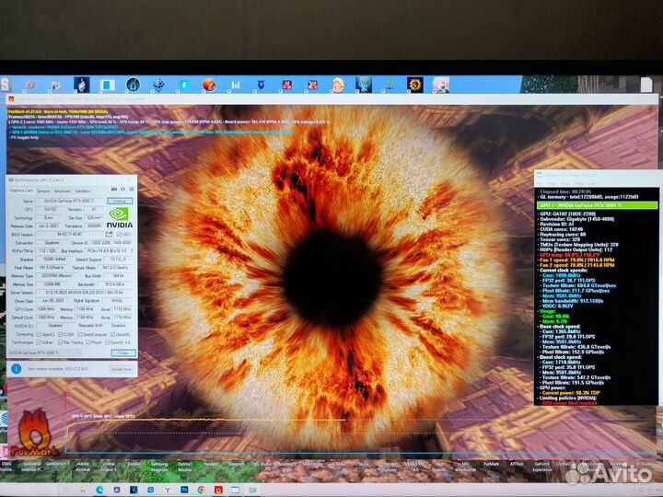This screenshot has width=663, height=497.
Task: Open Photoshop from the taskbar
Action: pos(184,490)
